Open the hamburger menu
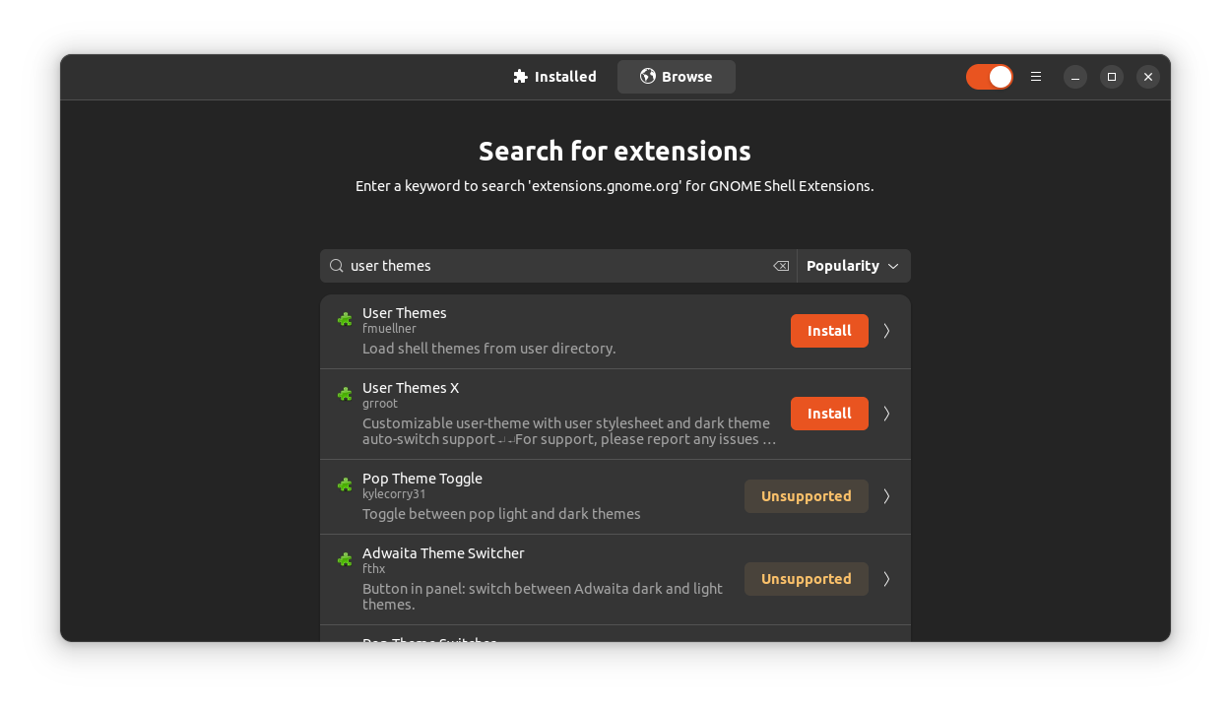This screenshot has width=1231, height=708. tap(1036, 76)
